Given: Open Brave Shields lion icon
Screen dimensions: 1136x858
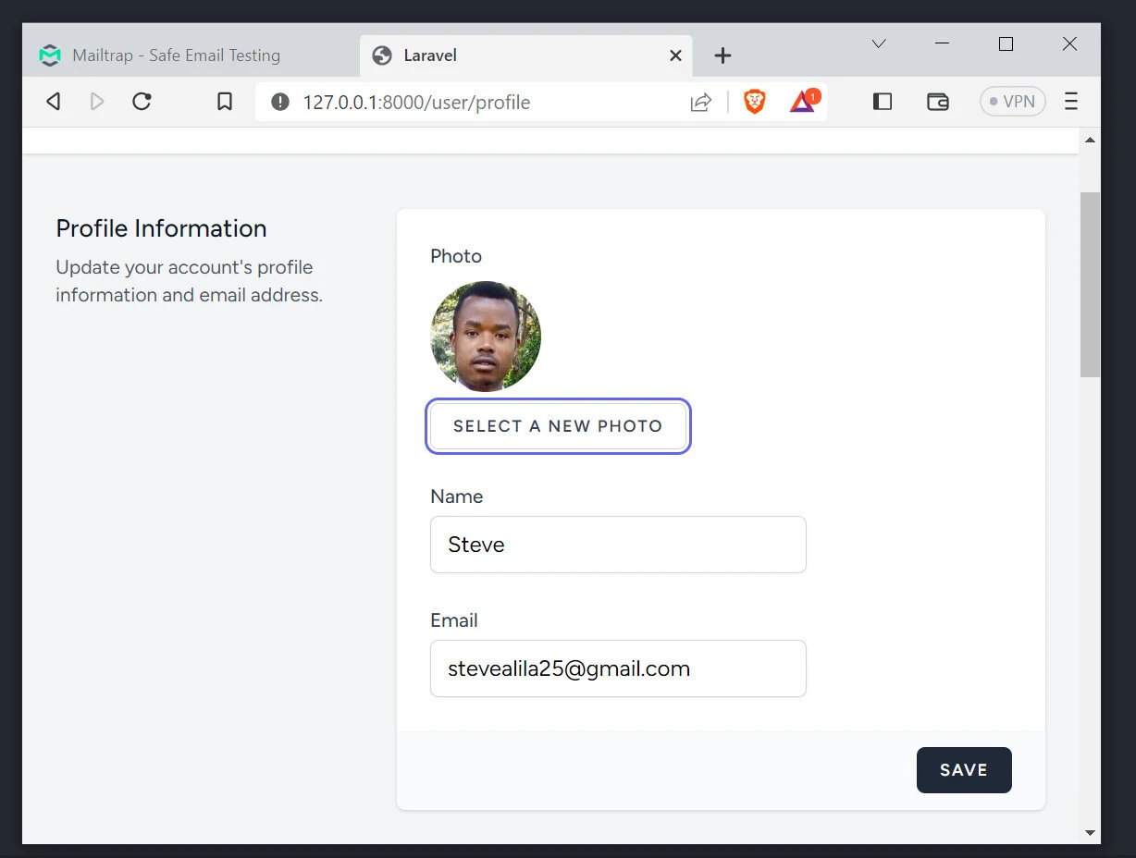Looking at the screenshot, I should point(755,102).
